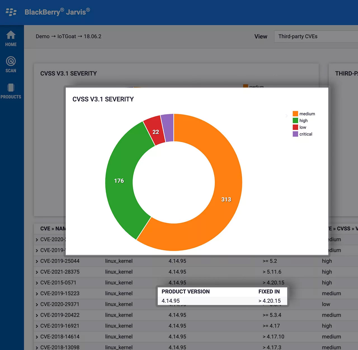Click the Demo breadcrumb link

tap(43, 36)
